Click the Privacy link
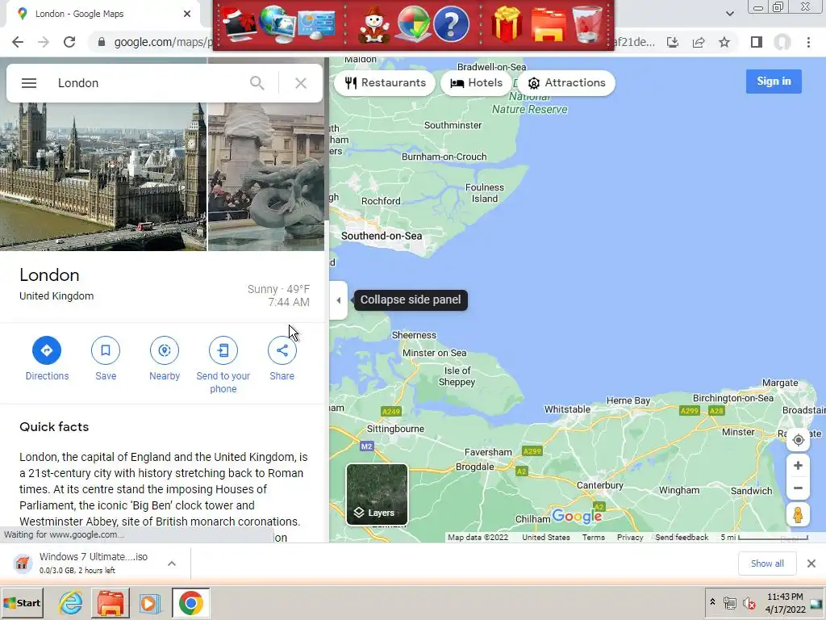This screenshot has height=620, width=826. 630,537
